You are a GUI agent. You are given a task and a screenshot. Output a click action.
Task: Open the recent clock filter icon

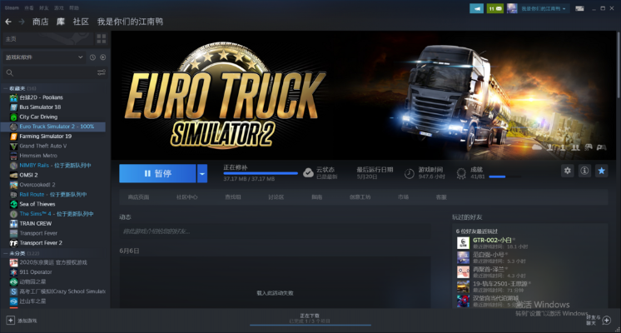tap(91, 57)
